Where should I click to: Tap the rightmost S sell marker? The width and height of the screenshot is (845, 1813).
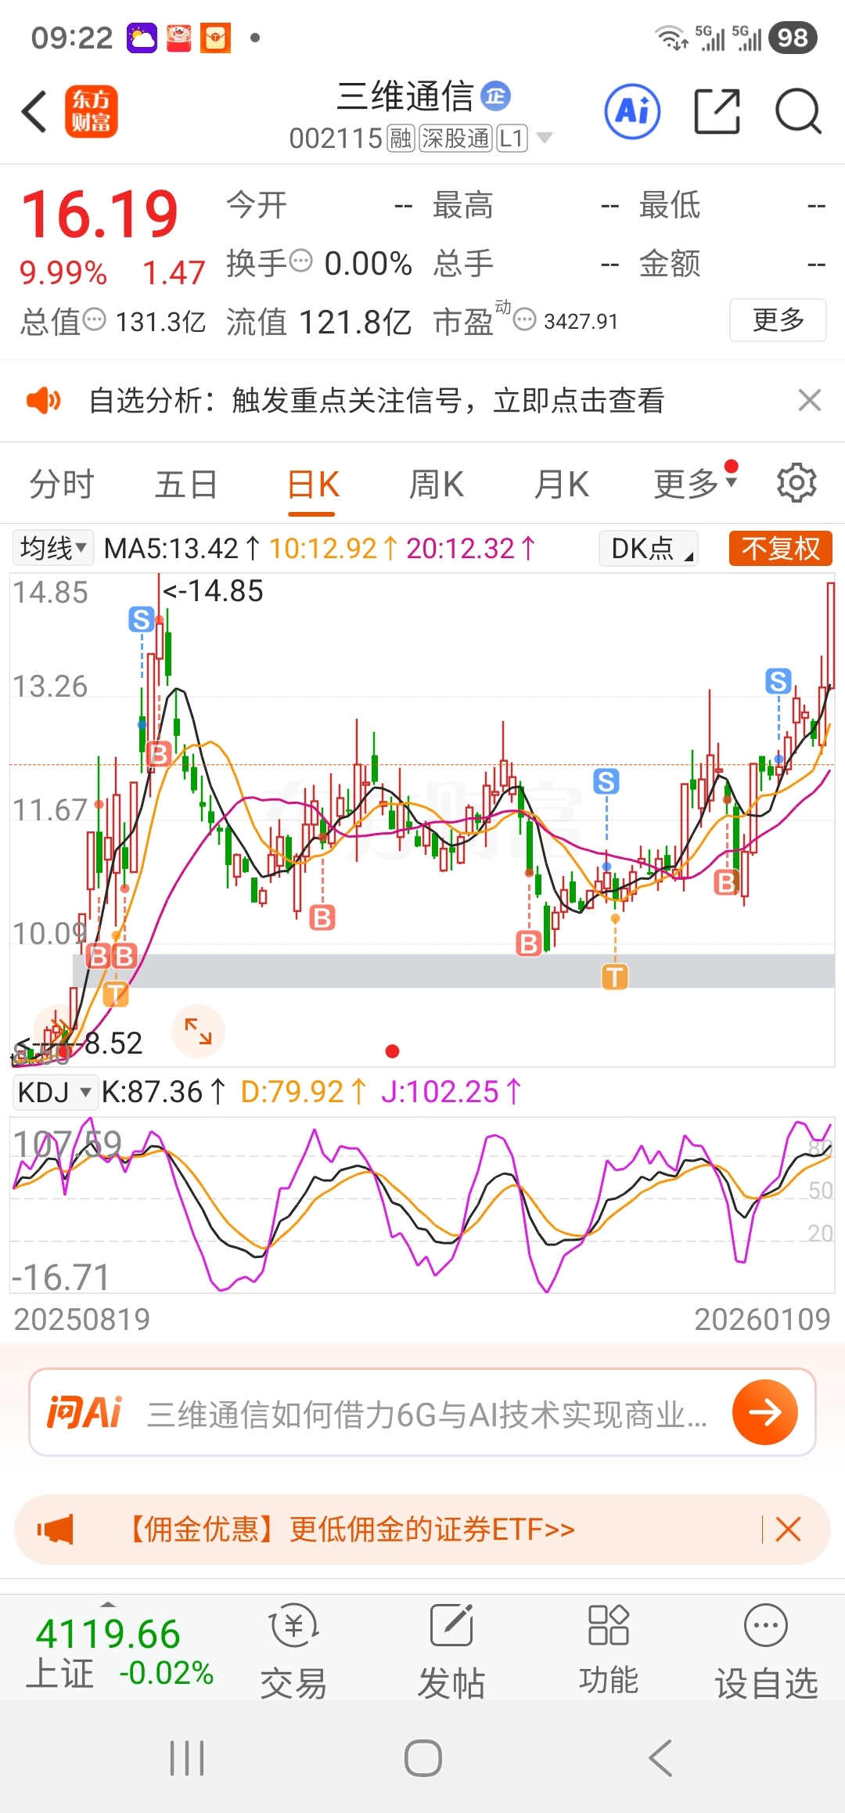pos(778,680)
